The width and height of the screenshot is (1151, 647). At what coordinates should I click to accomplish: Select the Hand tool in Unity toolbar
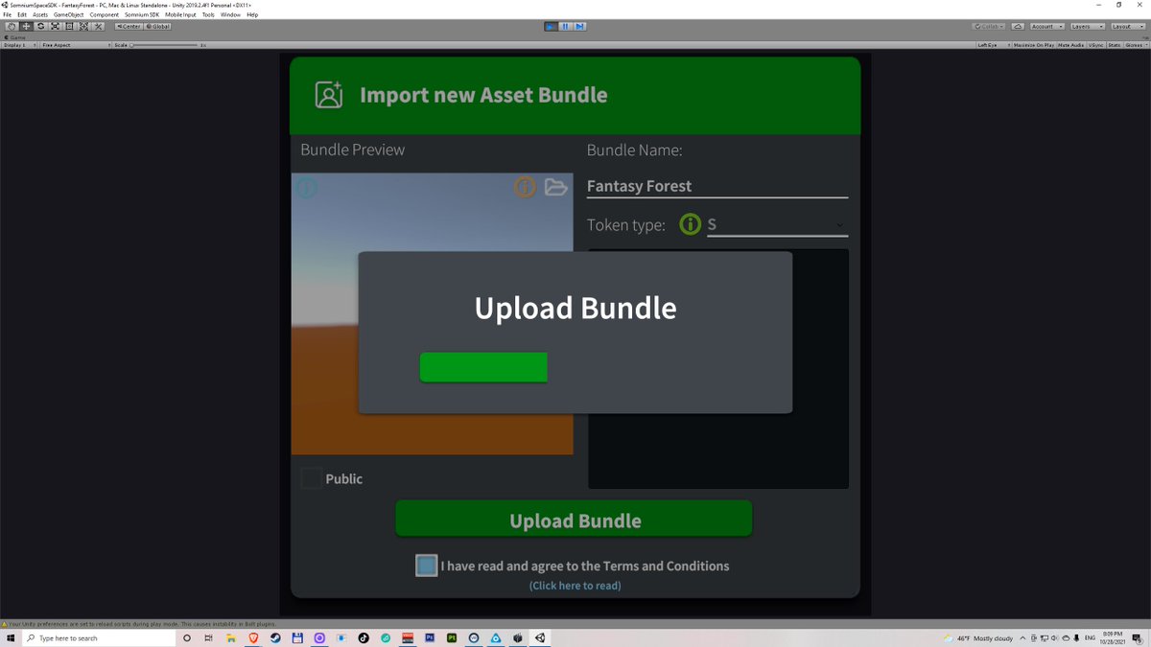(12, 26)
